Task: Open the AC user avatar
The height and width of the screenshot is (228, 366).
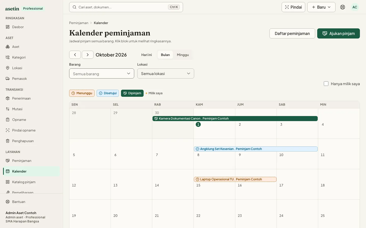Action: tap(355, 7)
